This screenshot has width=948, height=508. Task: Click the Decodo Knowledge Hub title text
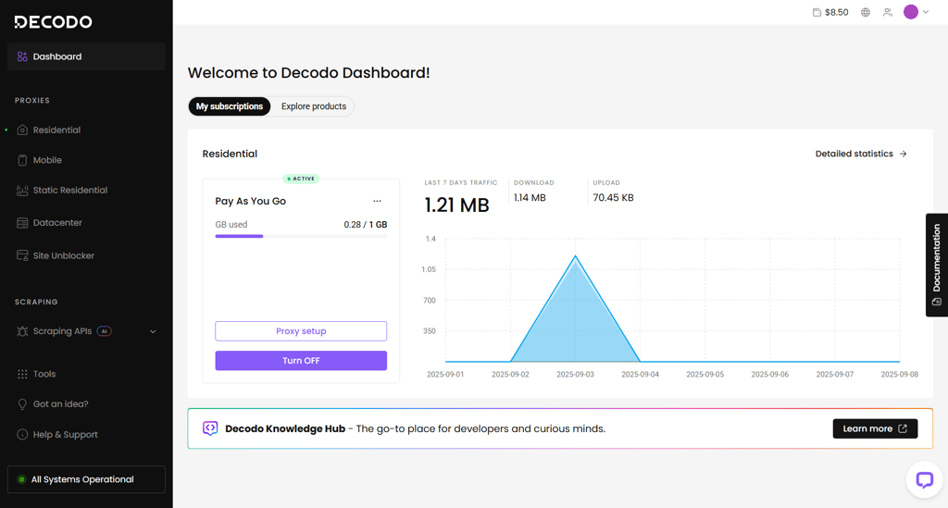(285, 428)
